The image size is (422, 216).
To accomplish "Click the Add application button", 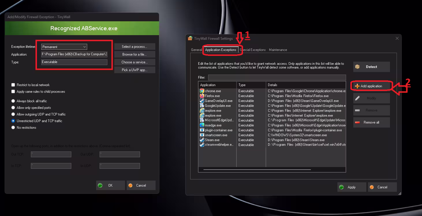I will click(x=371, y=86).
